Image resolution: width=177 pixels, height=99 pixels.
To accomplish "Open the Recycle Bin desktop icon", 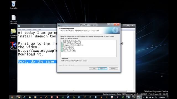I will (x=14, y=5).
